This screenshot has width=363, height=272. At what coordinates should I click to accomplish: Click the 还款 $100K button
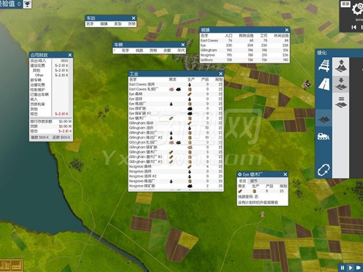(x=61, y=137)
